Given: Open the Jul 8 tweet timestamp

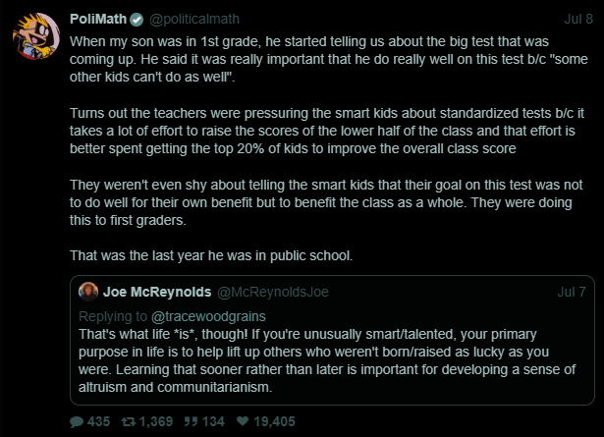Looking at the screenshot, I should tap(578, 19).
